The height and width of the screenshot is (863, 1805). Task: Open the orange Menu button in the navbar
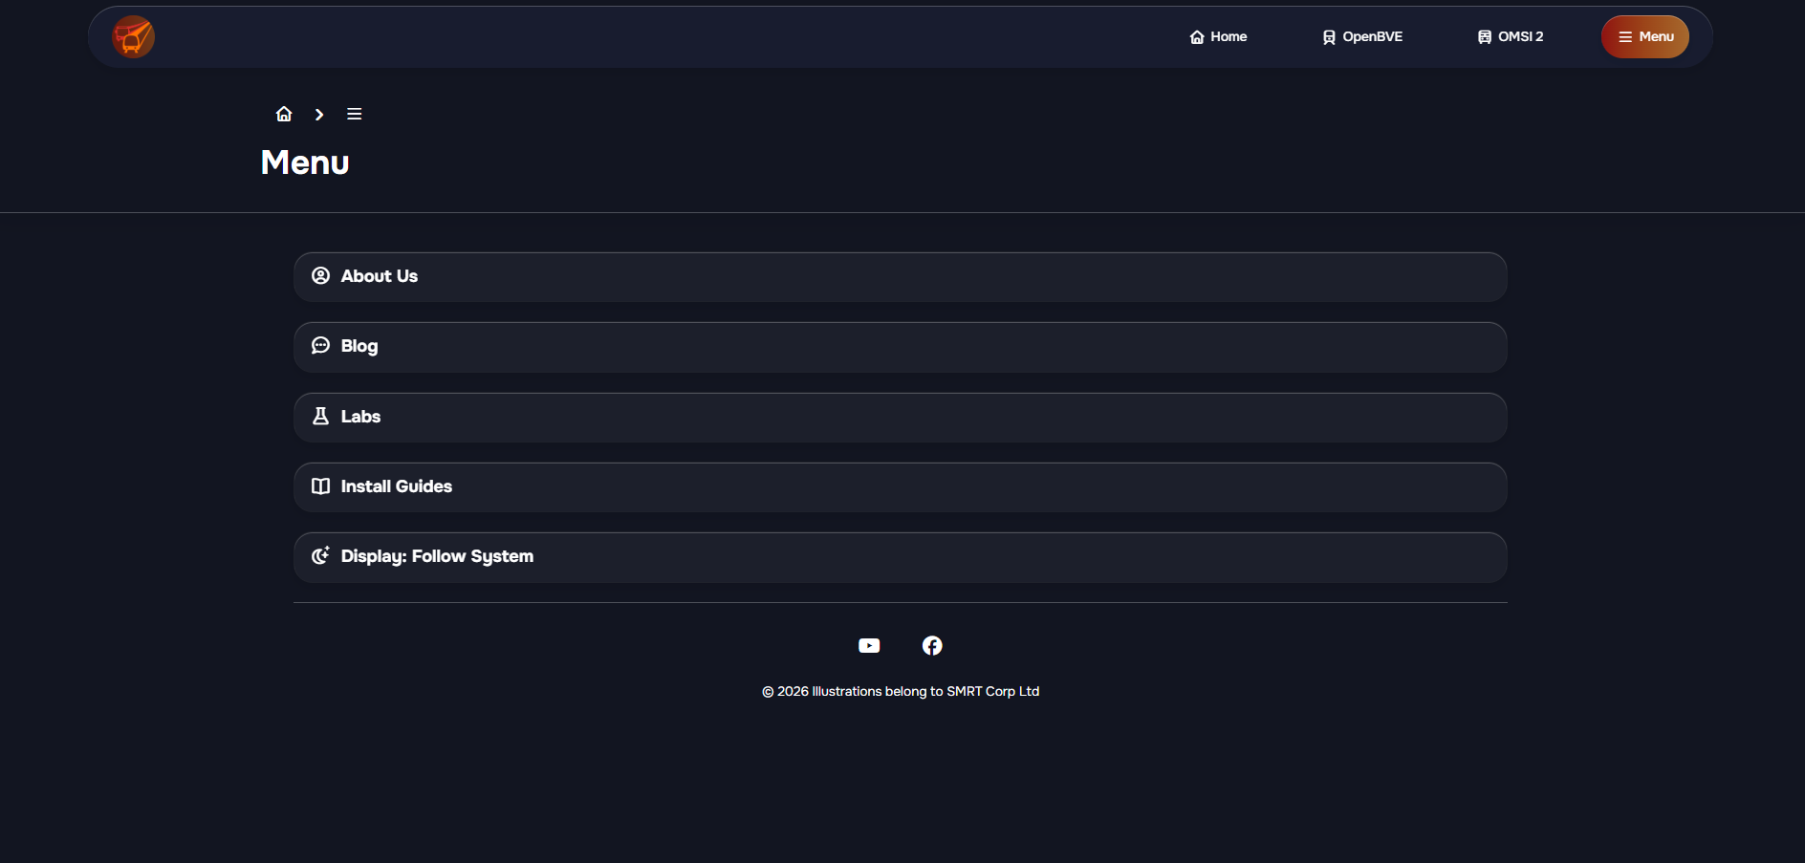coord(1644,37)
